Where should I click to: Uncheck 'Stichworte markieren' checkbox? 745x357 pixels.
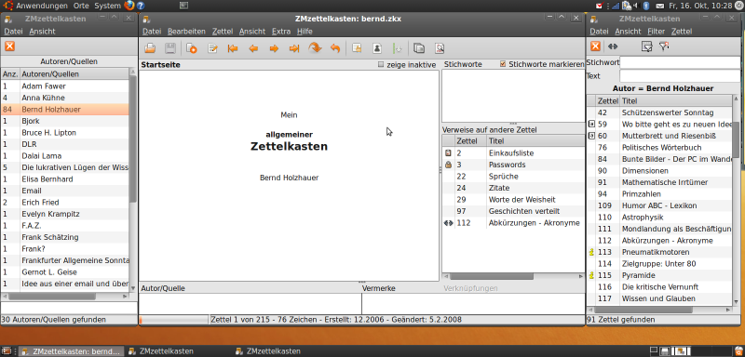503,64
